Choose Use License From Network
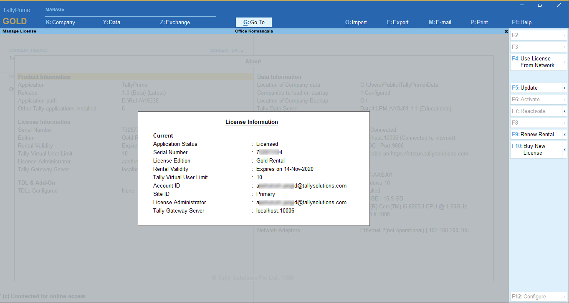Image resolution: width=569 pixels, height=303 pixels. [x=536, y=62]
